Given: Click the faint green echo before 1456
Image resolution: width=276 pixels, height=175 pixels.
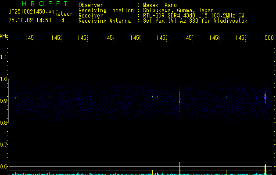Looking at the screenshot, I should coord(152,96).
